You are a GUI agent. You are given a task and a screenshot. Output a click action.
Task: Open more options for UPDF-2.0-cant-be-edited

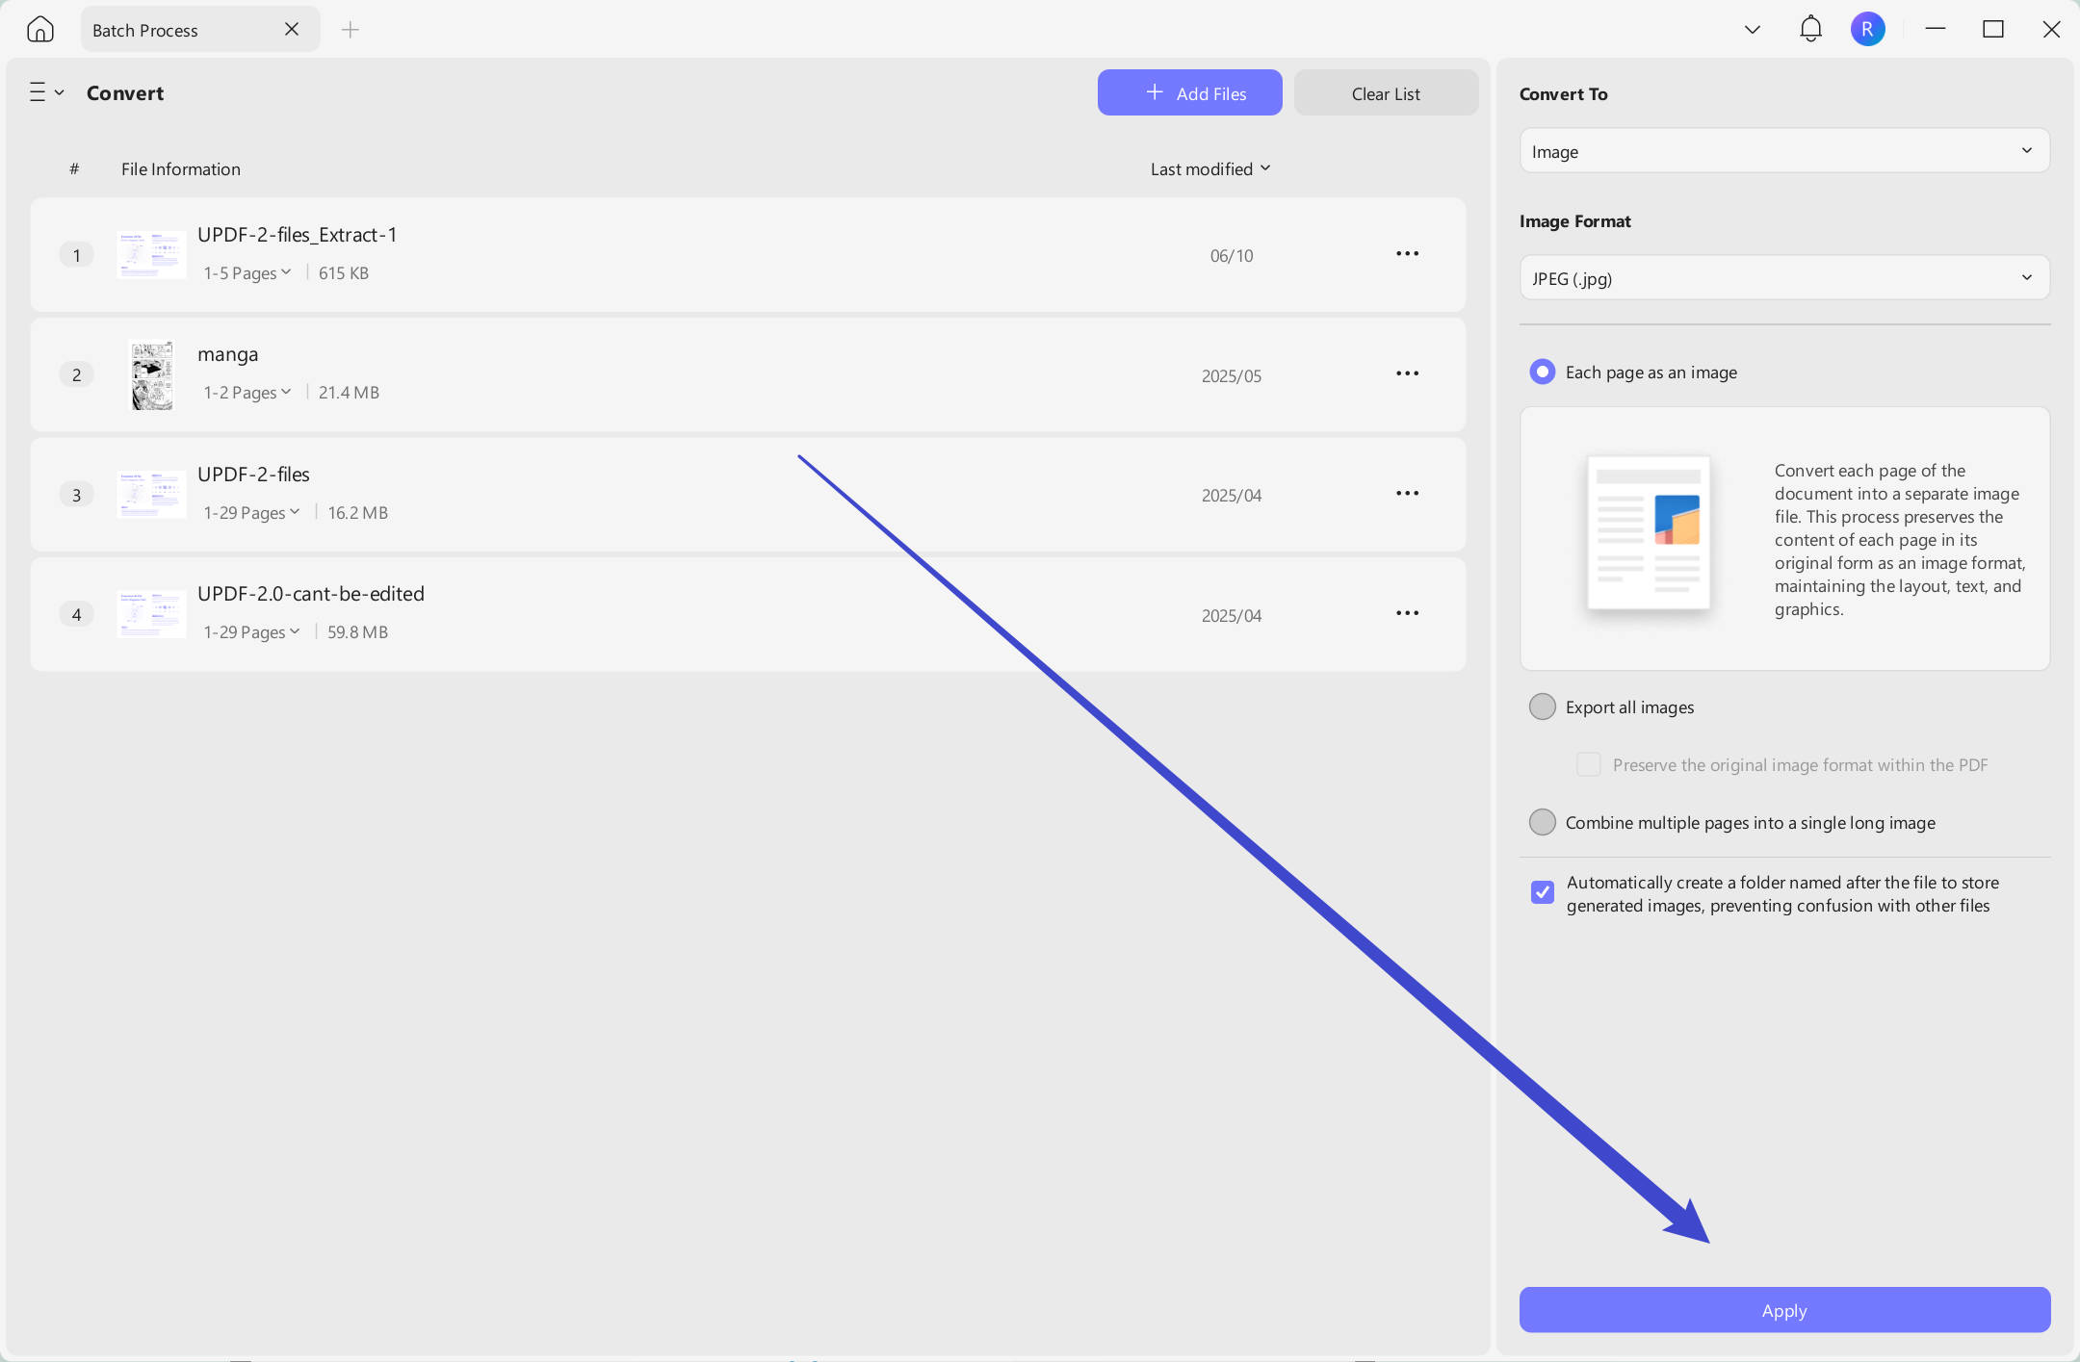1407,613
